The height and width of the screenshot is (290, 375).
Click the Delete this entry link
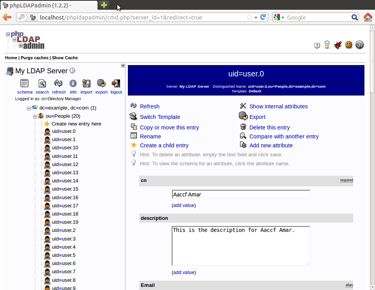(269, 127)
